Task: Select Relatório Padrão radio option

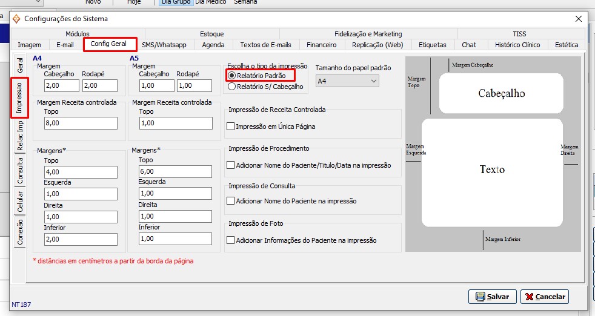Action: [232, 75]
